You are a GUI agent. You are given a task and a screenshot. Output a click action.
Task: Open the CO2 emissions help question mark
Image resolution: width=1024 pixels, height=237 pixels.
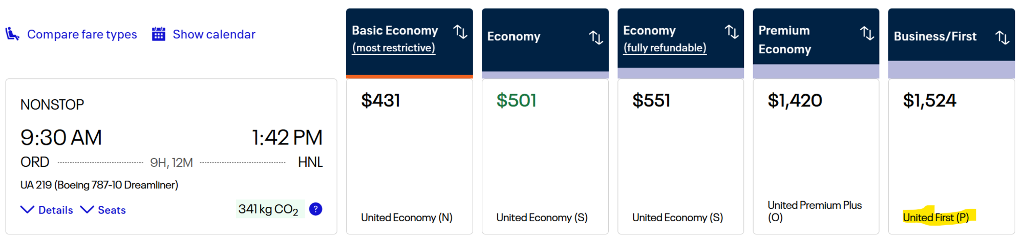coord(316,209)
